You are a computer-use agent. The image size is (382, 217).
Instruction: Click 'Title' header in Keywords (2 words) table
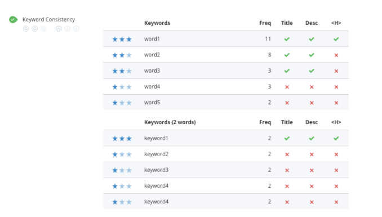[287, 122]
